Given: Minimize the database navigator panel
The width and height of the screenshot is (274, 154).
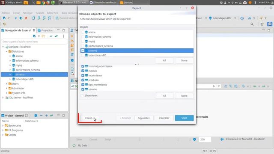Looking at the screenshot, I should 58,30.
